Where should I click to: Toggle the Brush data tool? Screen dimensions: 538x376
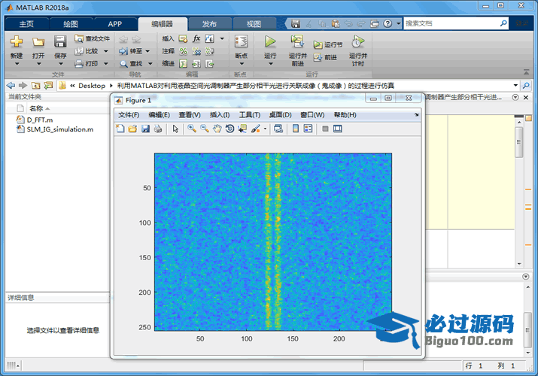[255, 129]
